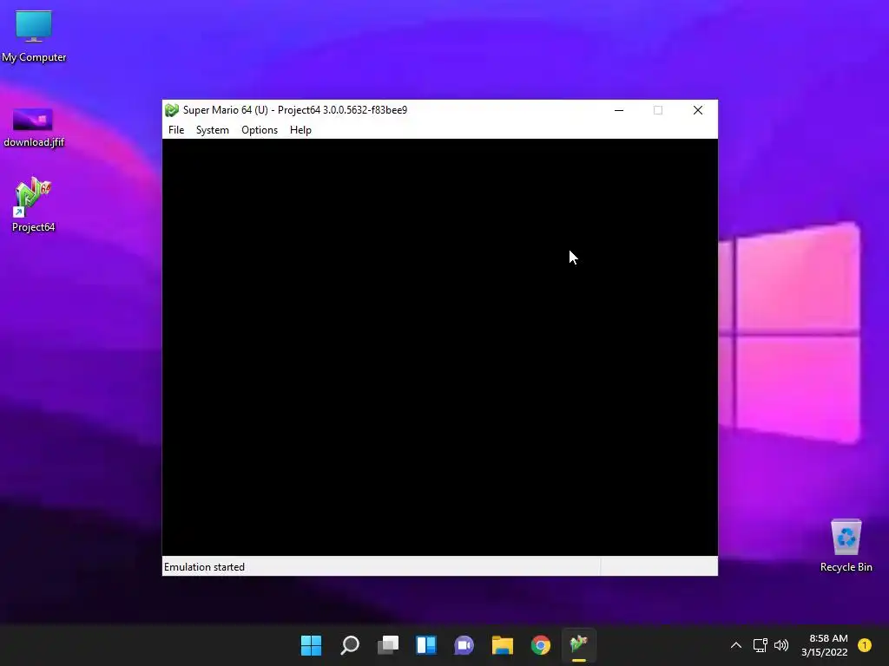Open the File menu in Project64
This screenshot has height=666, width=889.
pos(175,130)
